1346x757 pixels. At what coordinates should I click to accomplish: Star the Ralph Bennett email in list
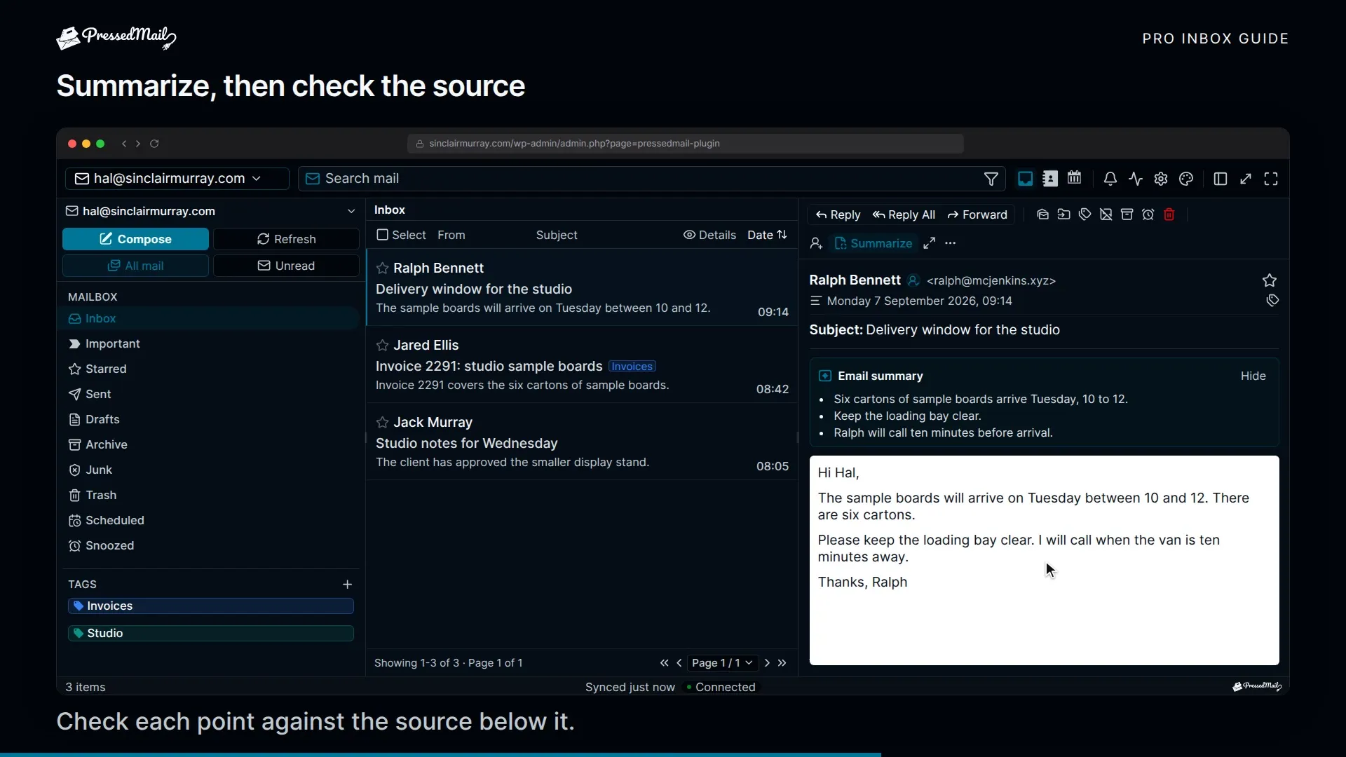pyautogui.click(x=382, y=268)
